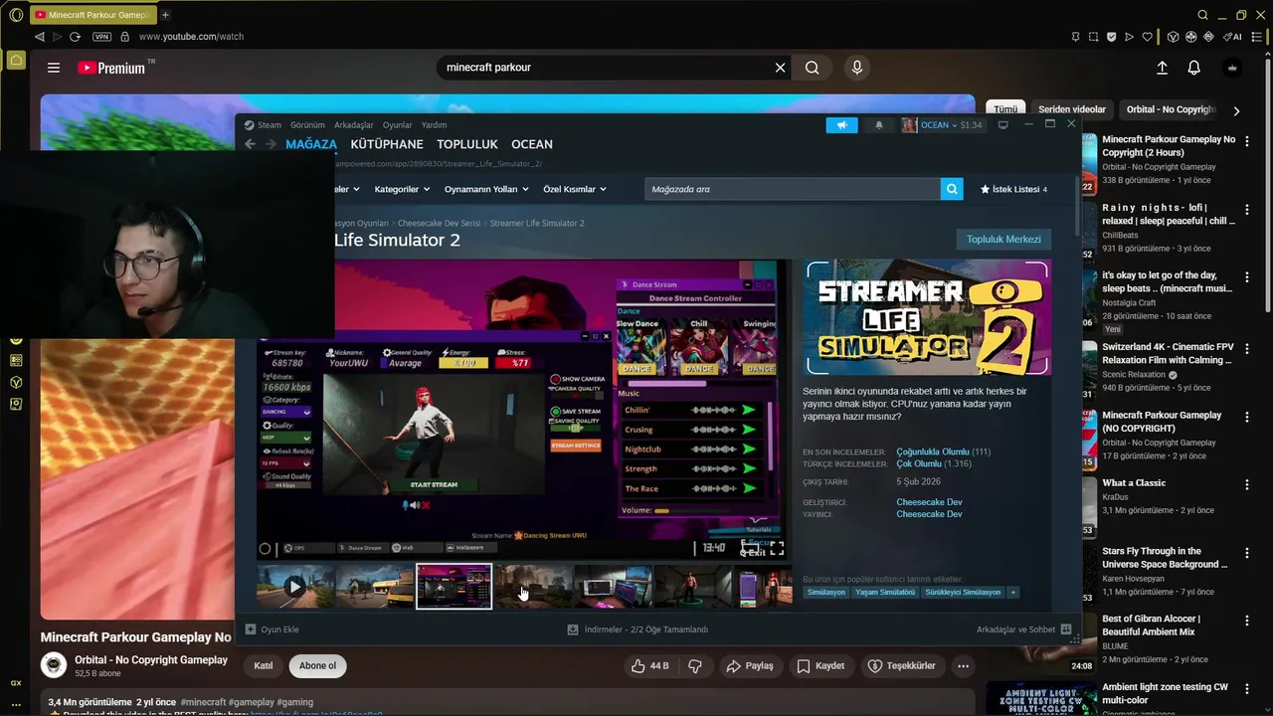Open the YouTube account avatar menu
1273x716 pixels.
tap(1232, 68)
